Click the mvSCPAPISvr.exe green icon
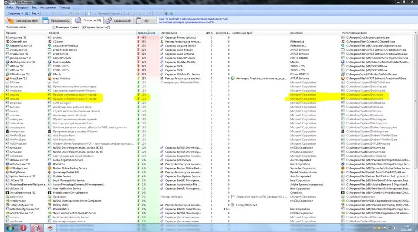The width and height of the screenshot is (418, 232). [x=7, y=213]
